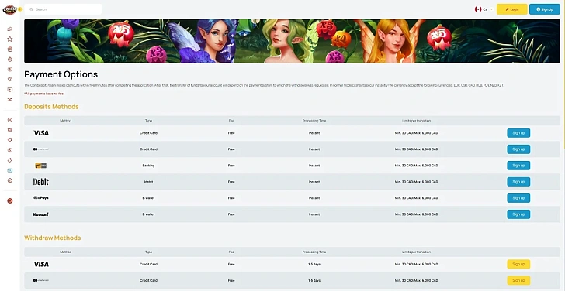The height and width of the screenshot is (291, 565).
Task: Click the Canadian flag icon
Action: click(478, 9)
